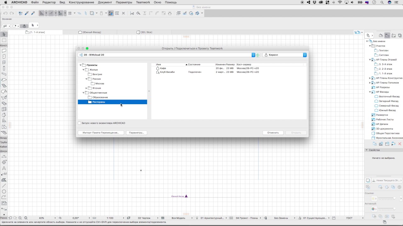
Task: Toggle the Trace reference button in Navigator bottom
Action: pos(368,180)
